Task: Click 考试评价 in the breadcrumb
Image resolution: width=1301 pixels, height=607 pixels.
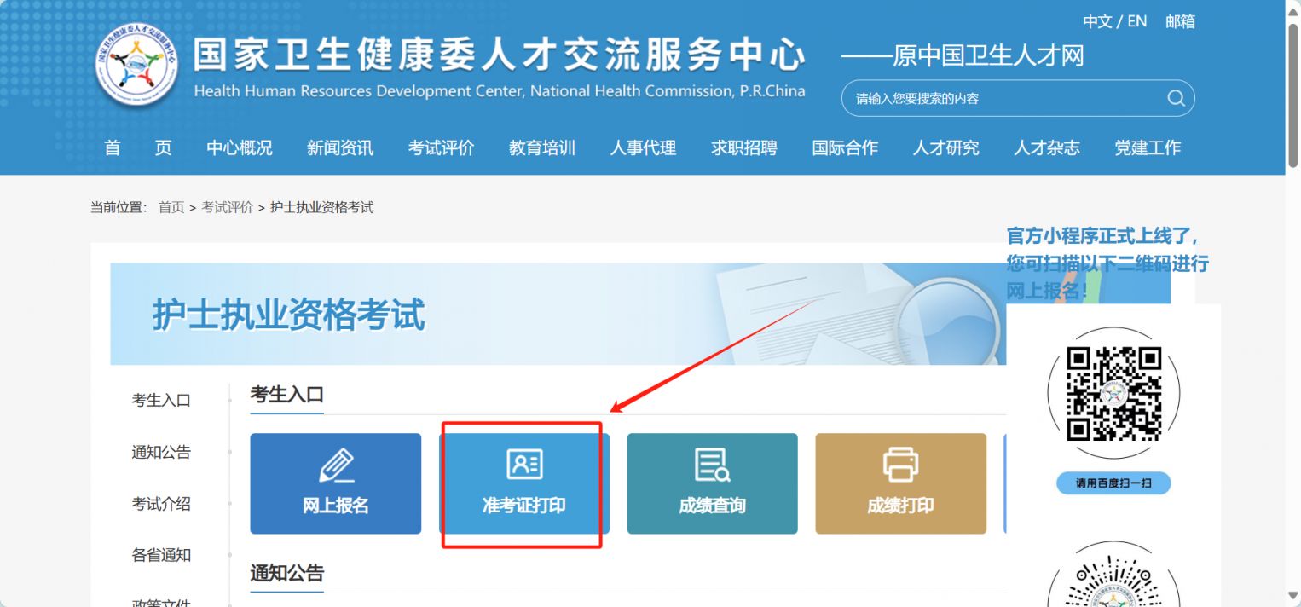Action: pos(227,207)
